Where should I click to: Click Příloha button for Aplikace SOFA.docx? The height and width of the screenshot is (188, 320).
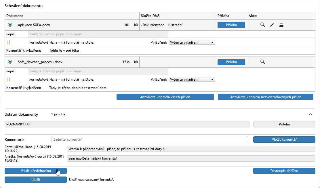click(x=231, y=25)
